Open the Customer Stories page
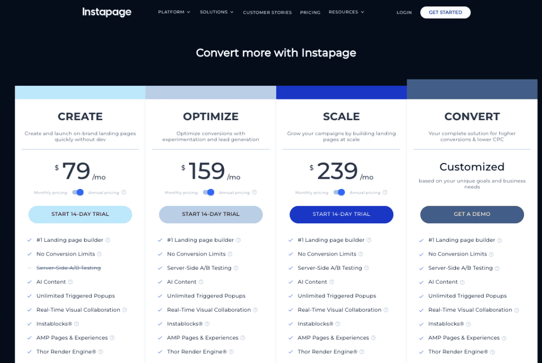Screen dimensions: 542x363 [x=267, y=13]
